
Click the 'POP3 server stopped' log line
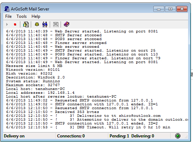[x=54, y=39]
